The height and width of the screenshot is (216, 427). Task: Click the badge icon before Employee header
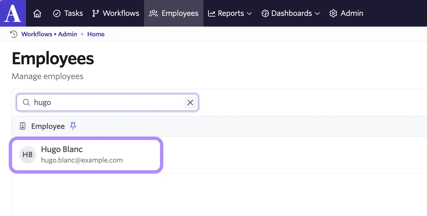23,126
